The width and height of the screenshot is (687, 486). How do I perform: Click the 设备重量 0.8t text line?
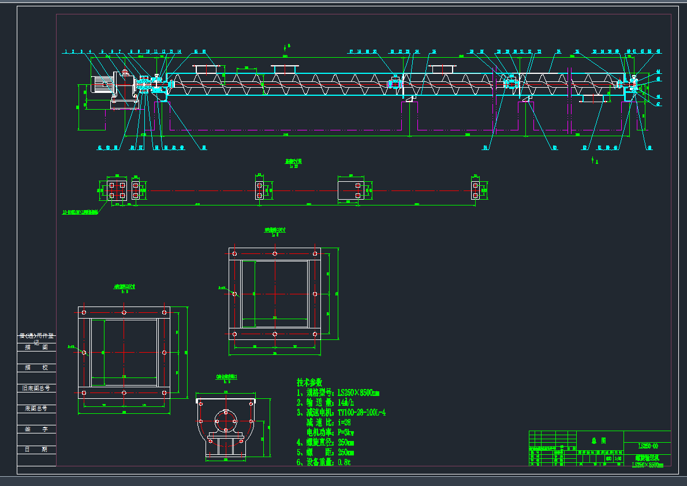[324, 462]
